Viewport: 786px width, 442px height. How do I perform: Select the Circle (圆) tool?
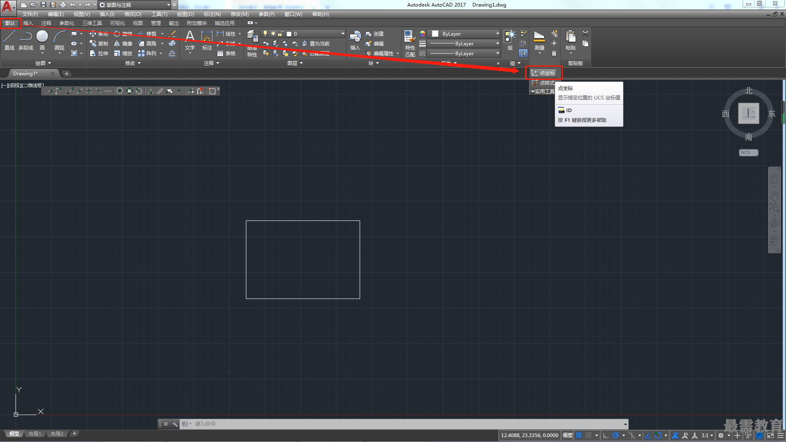pyautogui.click(x=42, y=41)
